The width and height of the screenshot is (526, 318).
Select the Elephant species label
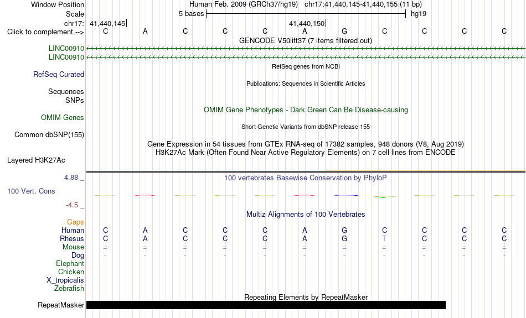click(x=70, y=263)
